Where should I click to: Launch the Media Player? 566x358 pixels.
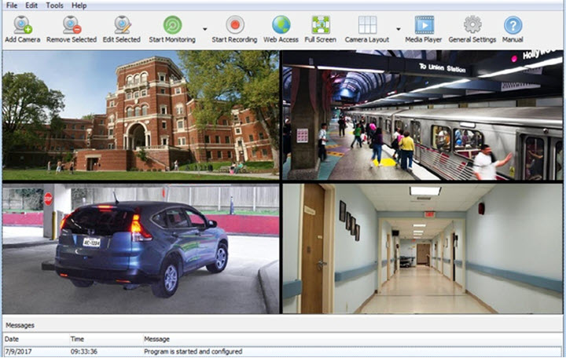point(424,25)
